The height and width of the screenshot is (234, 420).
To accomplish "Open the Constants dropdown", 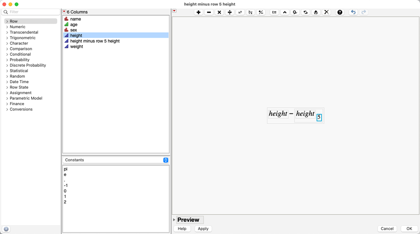I will pyautogui.click(x=116, y=160).
